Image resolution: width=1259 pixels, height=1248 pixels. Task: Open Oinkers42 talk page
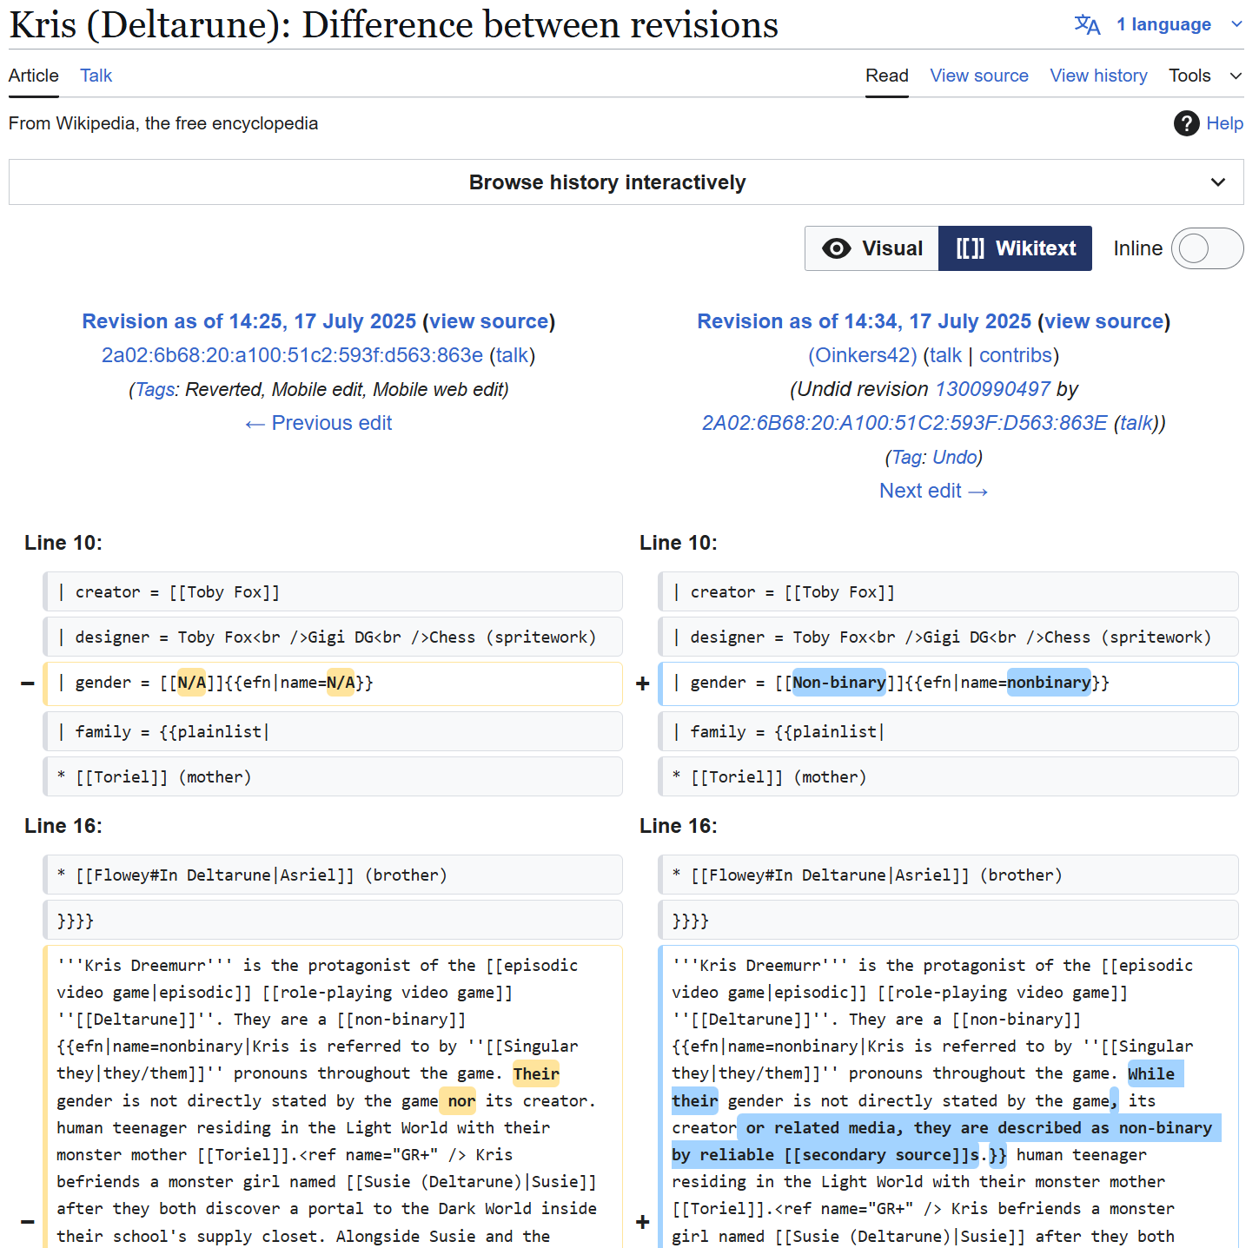point(945,355)
